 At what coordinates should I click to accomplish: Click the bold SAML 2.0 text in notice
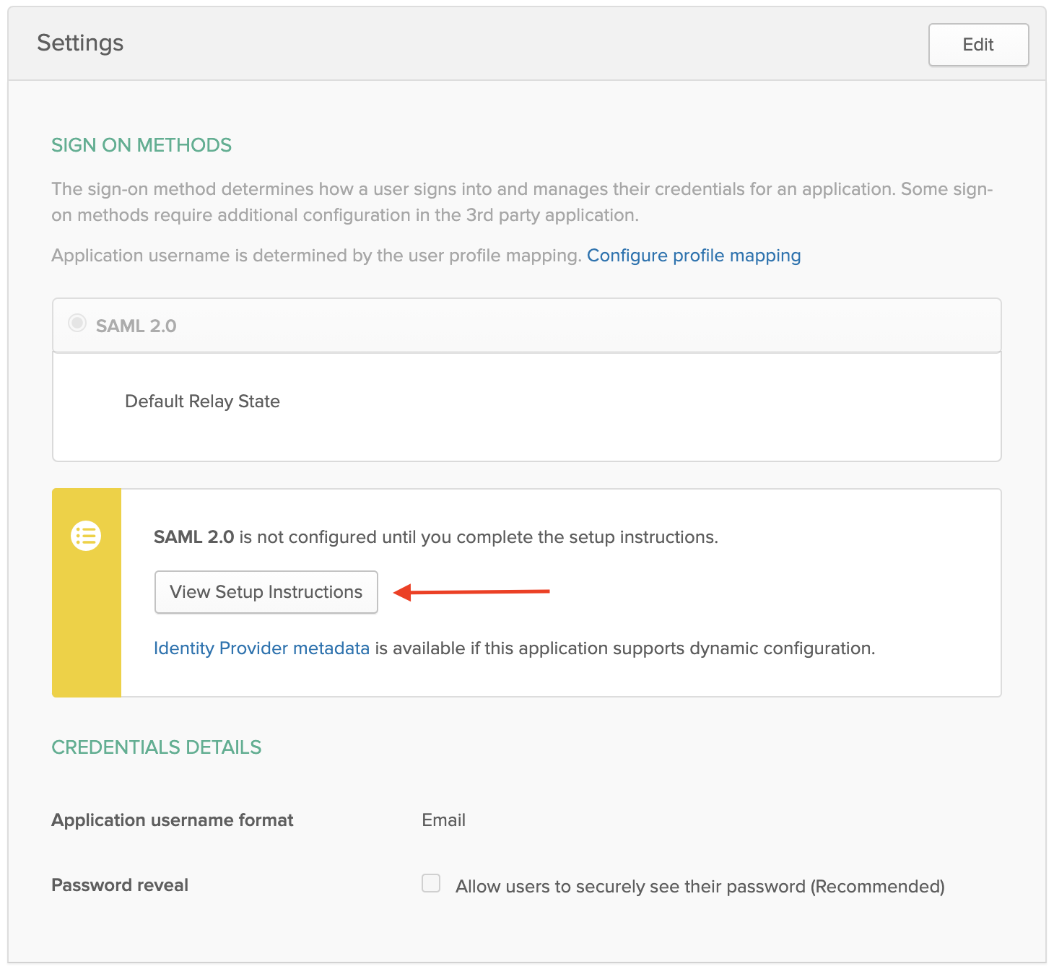193,537
